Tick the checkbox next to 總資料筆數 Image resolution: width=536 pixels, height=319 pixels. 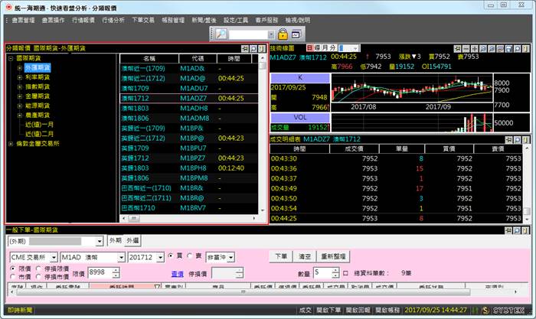pyautogui.click(x=345, y=273)
